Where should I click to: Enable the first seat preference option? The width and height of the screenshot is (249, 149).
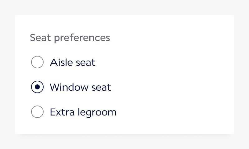pyautogui.click(x=37, y=62)
